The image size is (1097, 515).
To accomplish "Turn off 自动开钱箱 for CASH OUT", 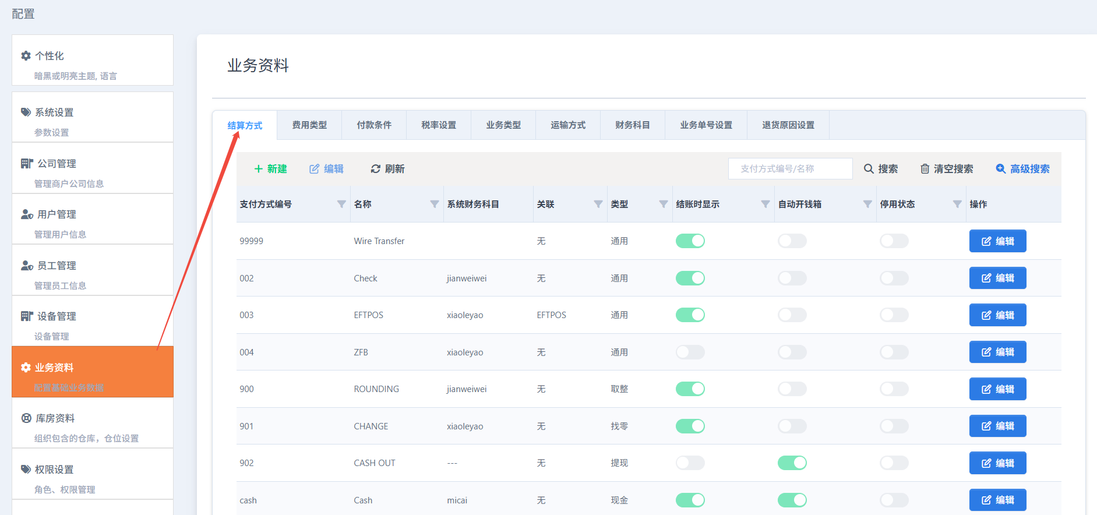I will (792, 463).
